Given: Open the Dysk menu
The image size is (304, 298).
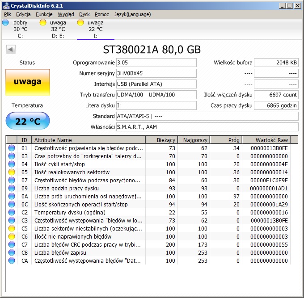Looking at the screenshot, I should tap(84, 14).
